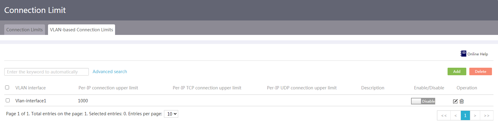Click the VLAN interface column header

click(31, 88)
